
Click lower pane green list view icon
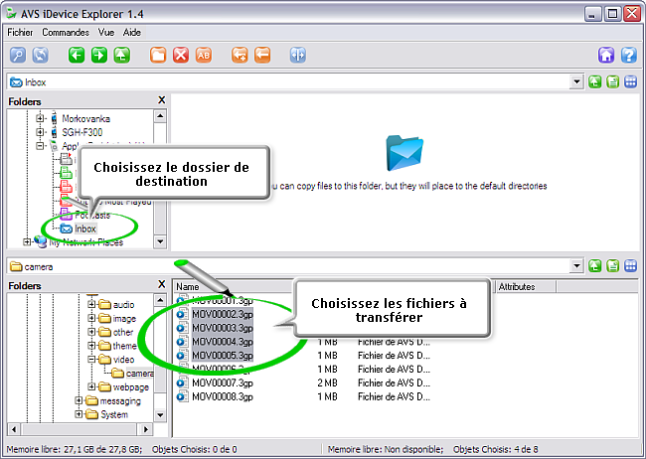[612, 266]
